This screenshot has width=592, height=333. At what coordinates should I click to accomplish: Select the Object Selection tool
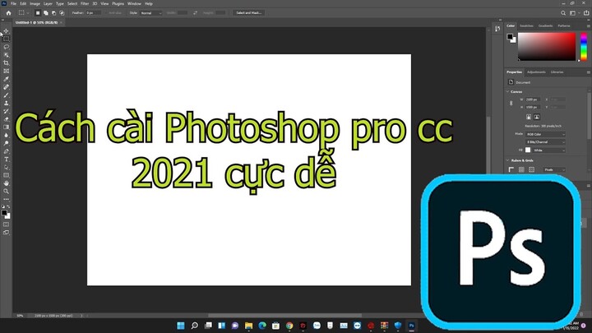tap(6, 55)
